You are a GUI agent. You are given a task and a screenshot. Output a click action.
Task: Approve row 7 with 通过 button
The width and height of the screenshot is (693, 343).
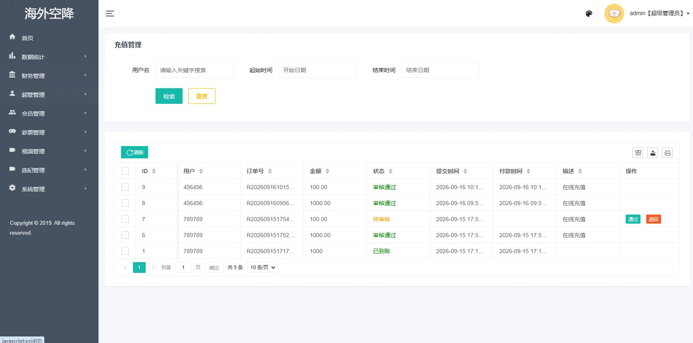[x=633, y=219]
